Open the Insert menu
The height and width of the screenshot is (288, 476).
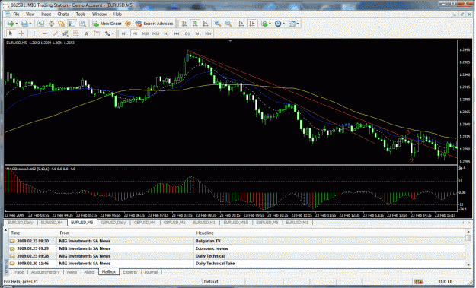(46, 14)
